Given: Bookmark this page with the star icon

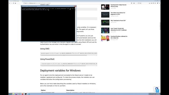Looking at the screenshot, I should click(140, 3).
